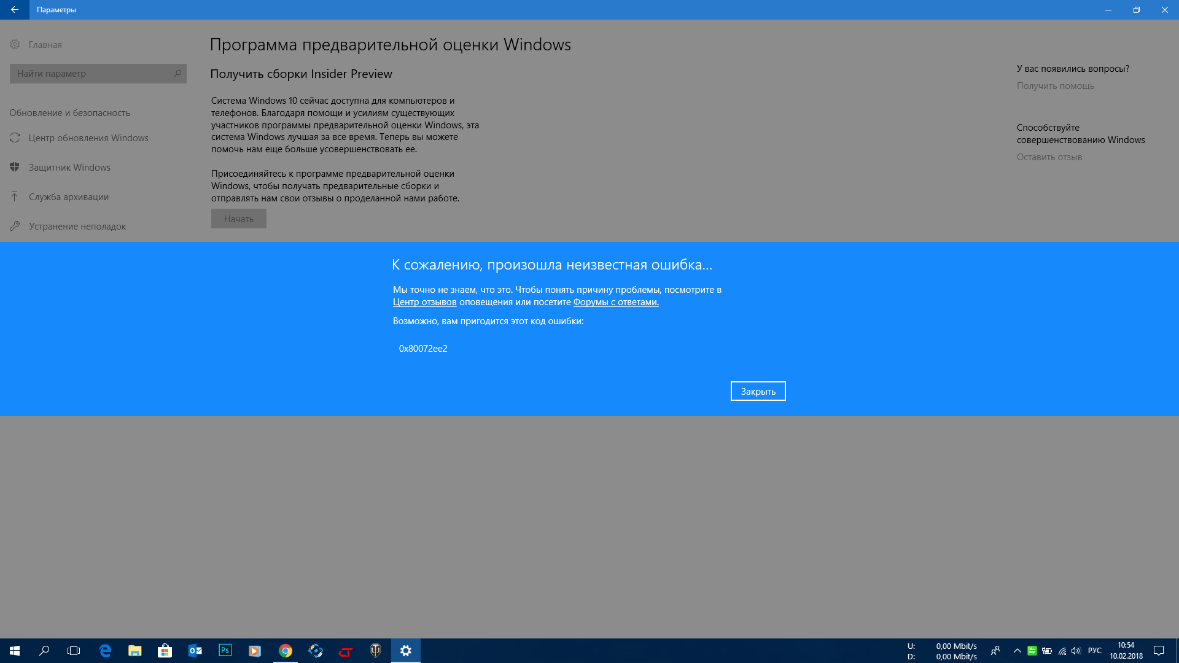1179x663 pixels.
Task: Click the back navigation arrow
Action: (x=15, y=9)
